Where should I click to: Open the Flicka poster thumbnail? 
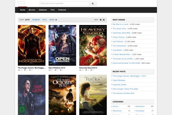tap(93, 95)
